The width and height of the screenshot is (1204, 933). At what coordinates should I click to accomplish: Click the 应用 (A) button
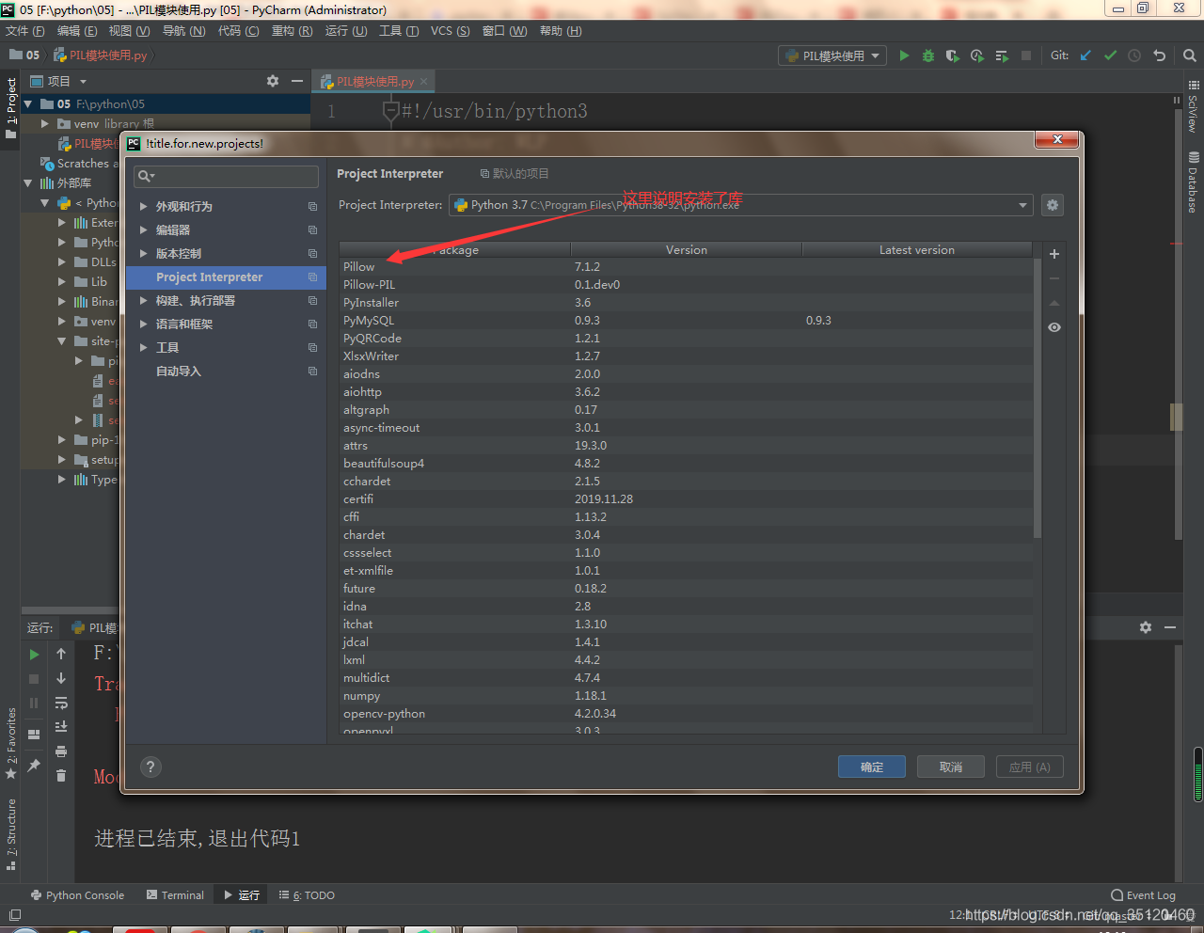point(1030,767)
